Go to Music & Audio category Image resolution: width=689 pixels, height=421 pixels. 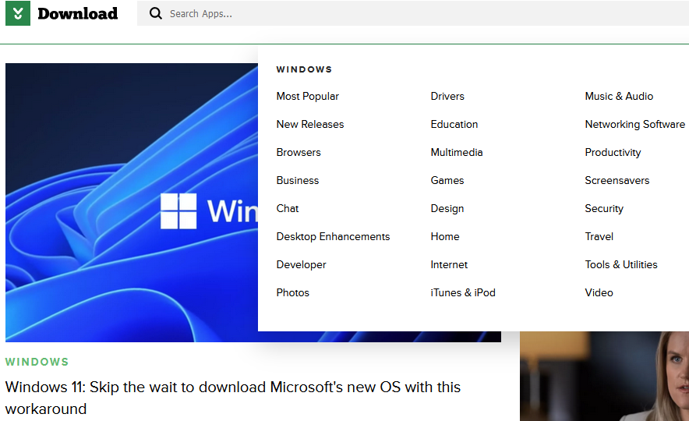[619, 96]
